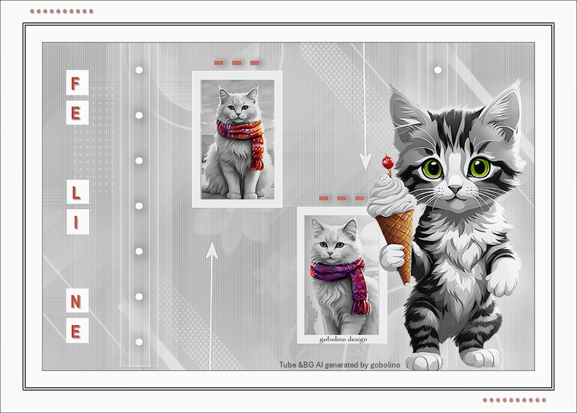Click the letter F tile

(77, 83)
